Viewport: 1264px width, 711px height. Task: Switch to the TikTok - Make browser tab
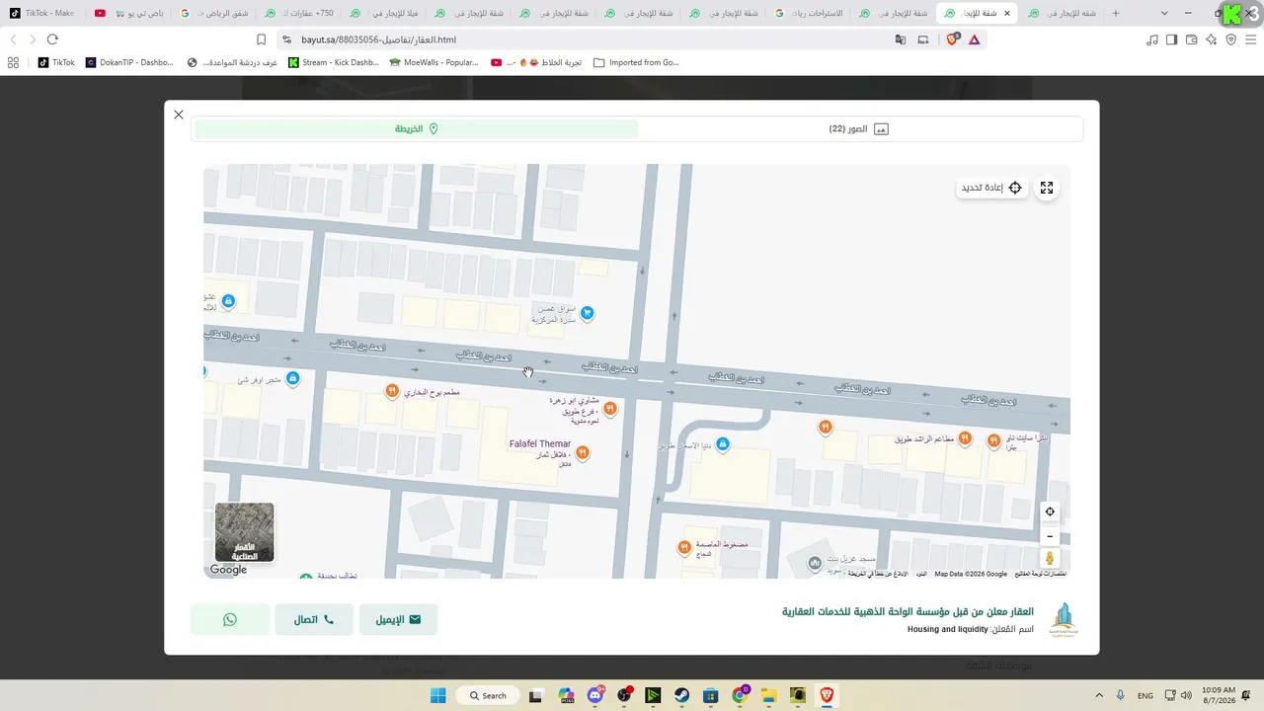coord(43,13)
